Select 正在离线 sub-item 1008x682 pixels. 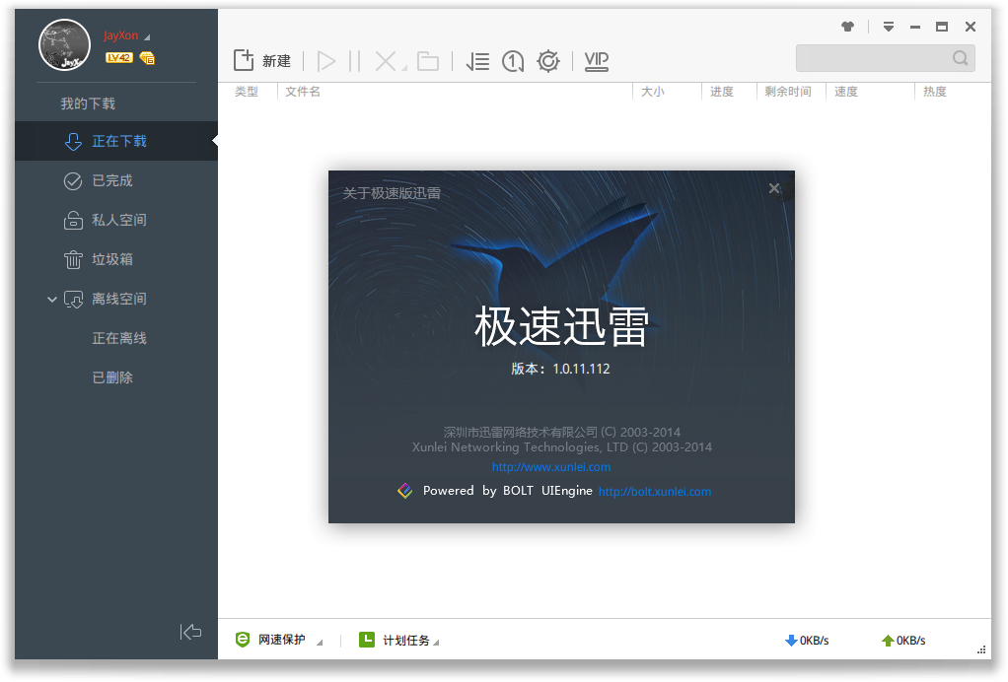coord(119,338)
